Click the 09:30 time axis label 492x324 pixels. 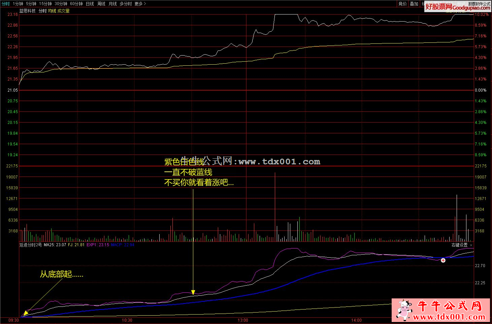click(x=13, y=320)
